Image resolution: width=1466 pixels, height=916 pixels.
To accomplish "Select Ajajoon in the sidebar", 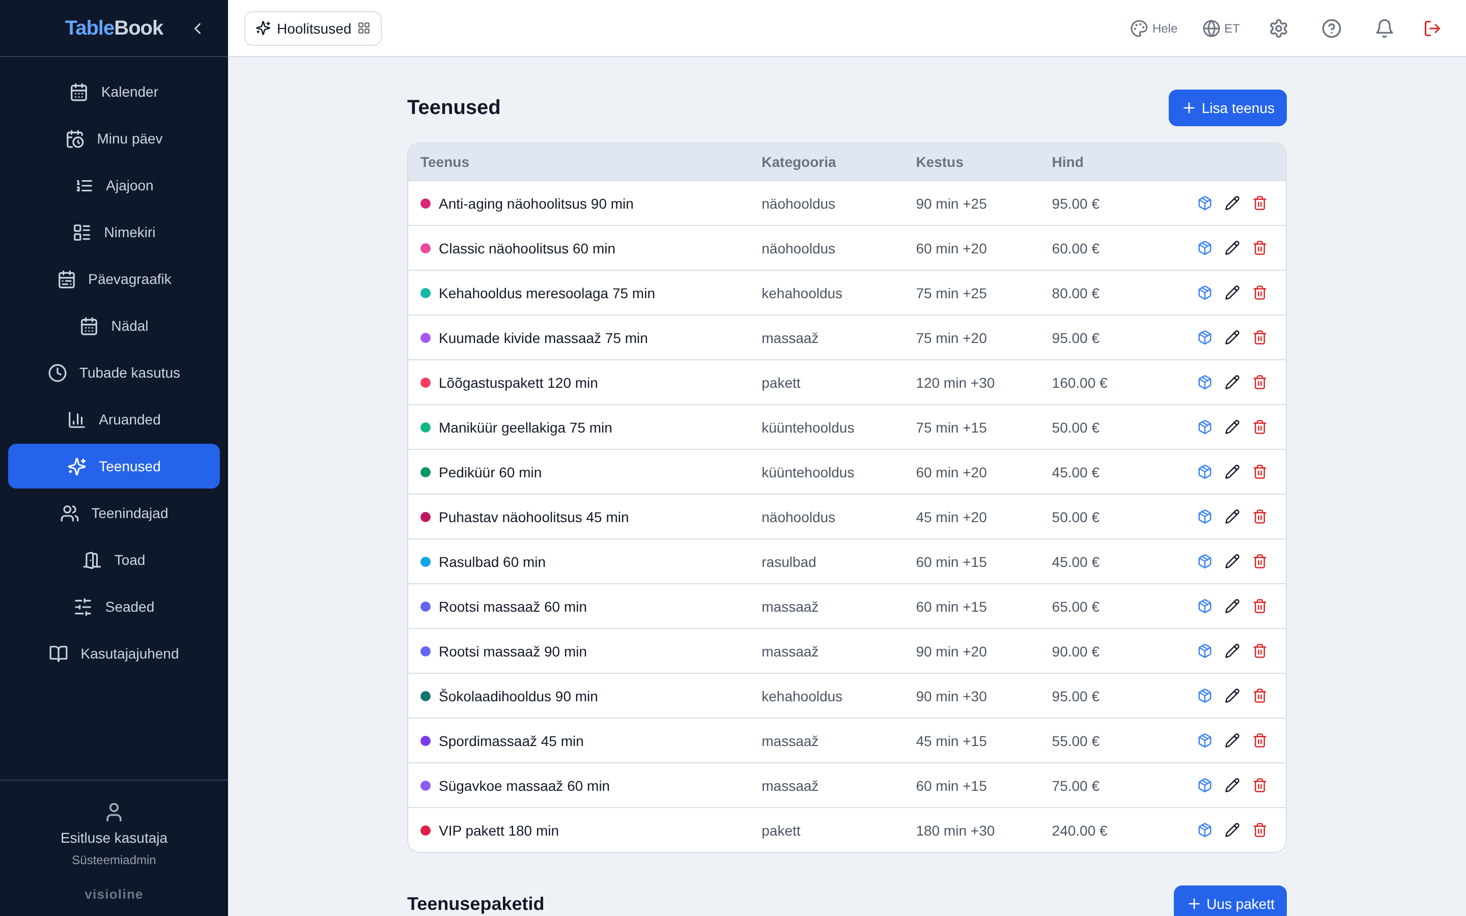I will tap(114, 185).
